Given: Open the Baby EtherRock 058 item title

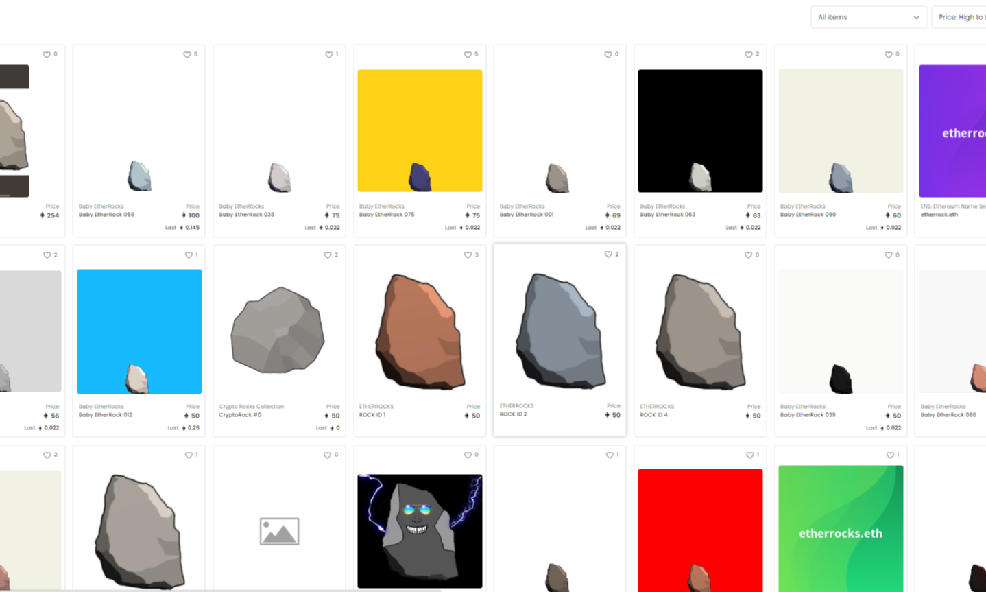Looking at the screenshot, I should coord(106,215).
